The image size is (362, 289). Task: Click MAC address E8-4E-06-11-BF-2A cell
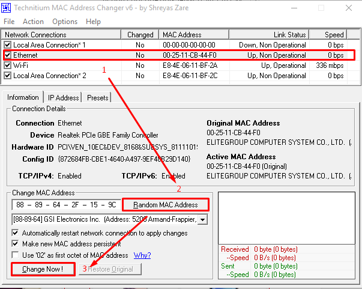[190, 65]
